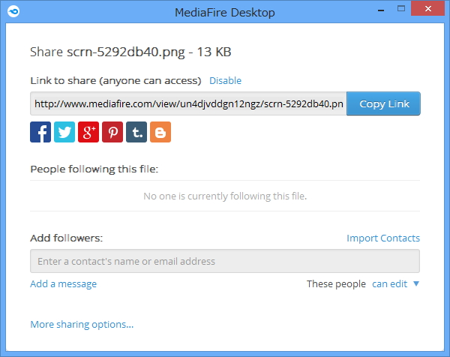The image size is (450, 357).
Task: Open Import Contacts
Action: pos(382,238)
